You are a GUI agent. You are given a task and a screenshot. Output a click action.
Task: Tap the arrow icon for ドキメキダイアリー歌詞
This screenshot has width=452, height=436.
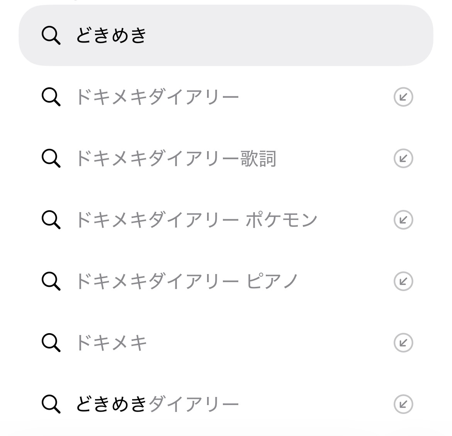coord(403,158)
